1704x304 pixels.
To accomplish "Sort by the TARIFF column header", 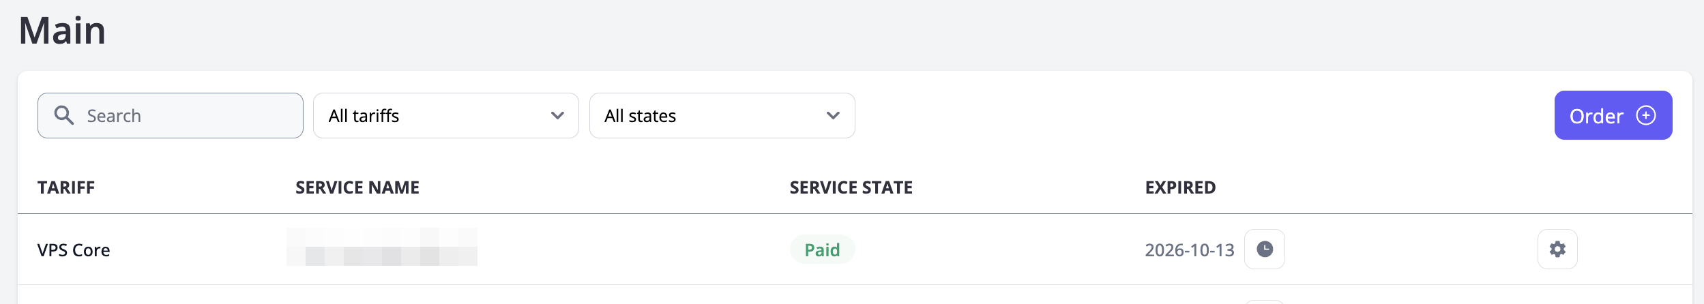I will [66, 187].
